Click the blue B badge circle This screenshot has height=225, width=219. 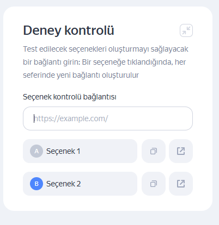(36, 184)
